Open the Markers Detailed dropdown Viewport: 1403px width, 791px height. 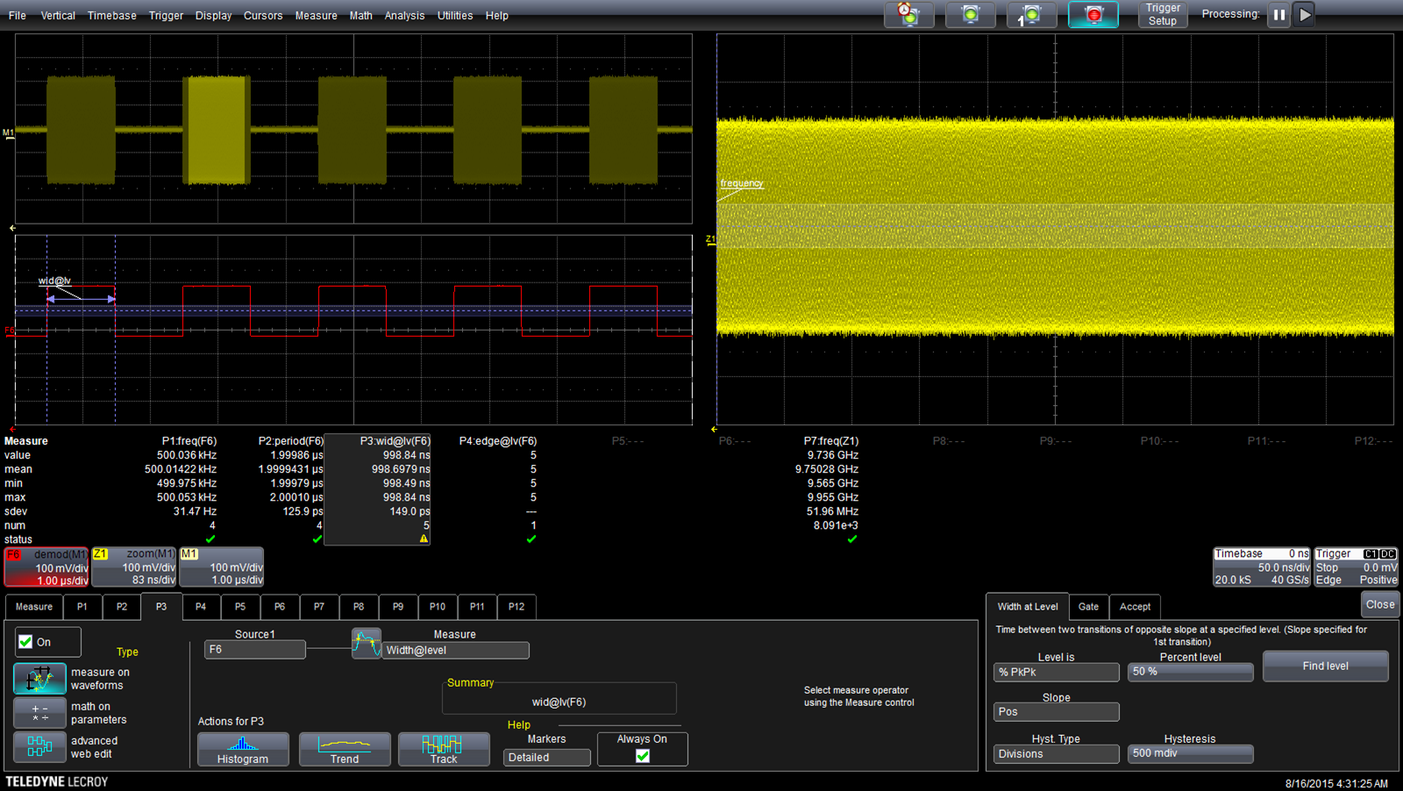[547, 758]
